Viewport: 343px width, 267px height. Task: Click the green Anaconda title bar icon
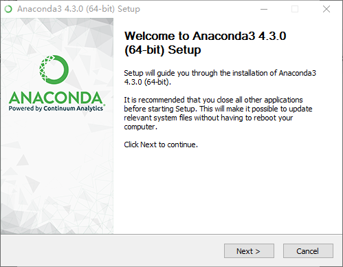(x=8, y=9)
